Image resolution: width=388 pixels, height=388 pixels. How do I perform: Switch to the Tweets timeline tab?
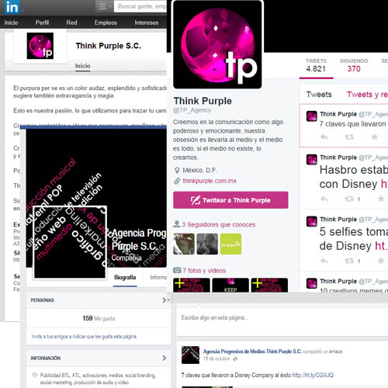click(x=319, y=95)
